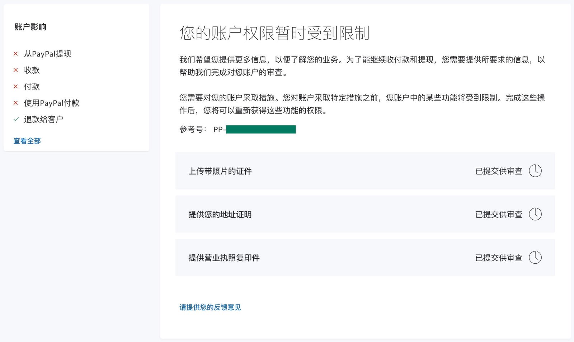This screenshot has width=574, height=342.
Task: Click the 请提供您的反馈意见 link
Action: (210, 307)
